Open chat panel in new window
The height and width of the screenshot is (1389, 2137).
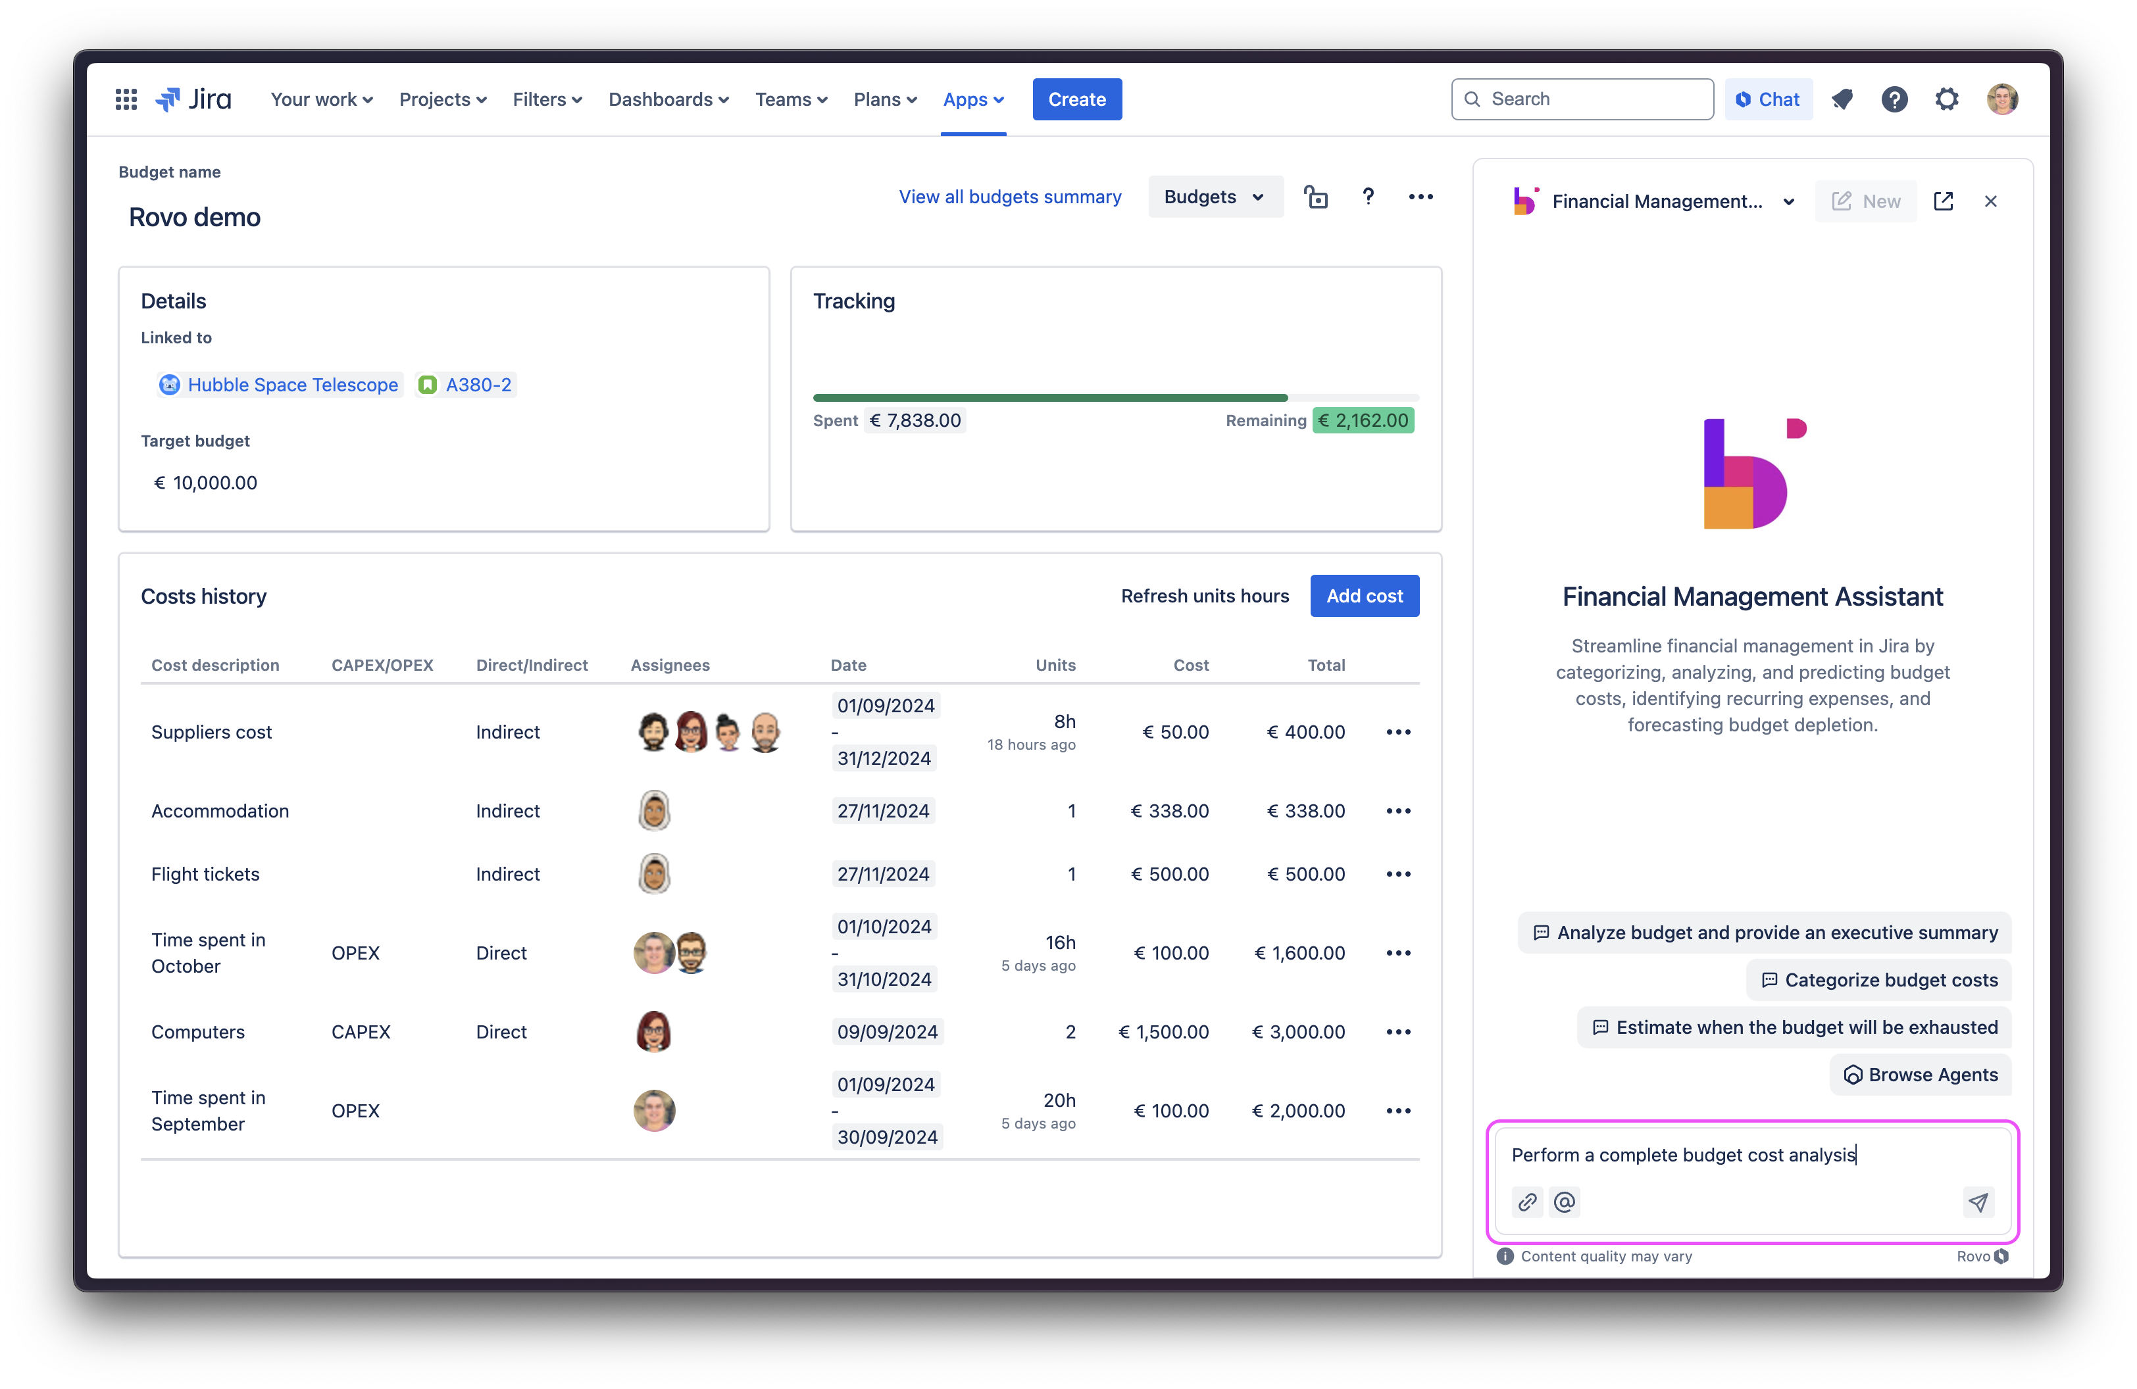(1943, 201)
